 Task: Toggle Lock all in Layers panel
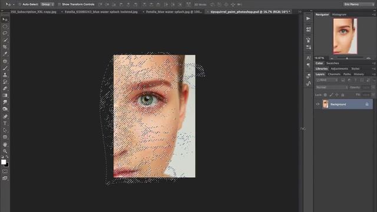pos(343,95)
